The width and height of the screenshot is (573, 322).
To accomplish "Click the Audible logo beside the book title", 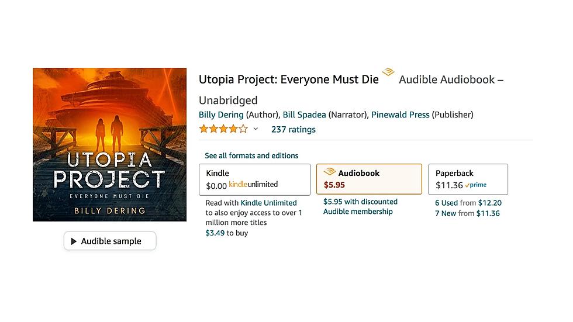I will point(388,71).
